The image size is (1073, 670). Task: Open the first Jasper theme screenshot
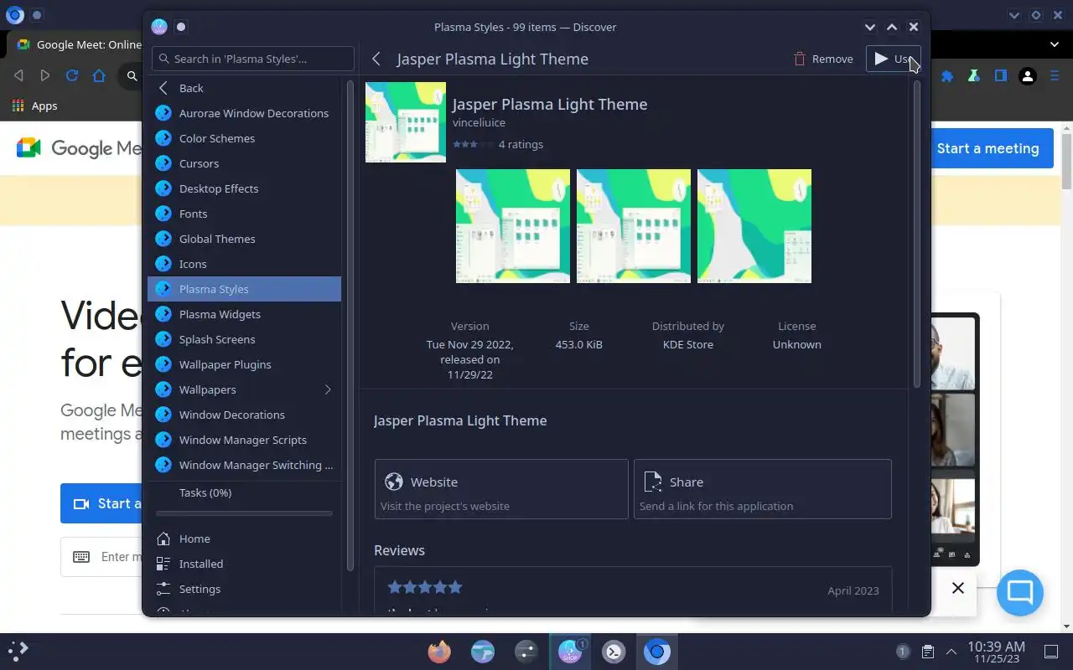coord(513,226)
